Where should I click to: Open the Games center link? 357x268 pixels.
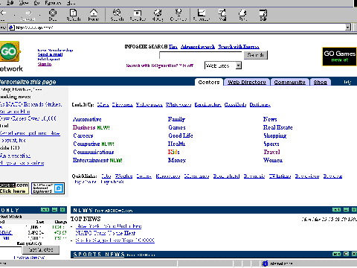(177, 127)
